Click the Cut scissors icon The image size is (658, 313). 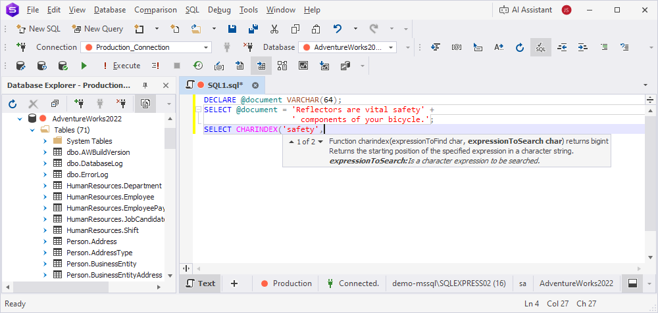pyautogui.click(x=274, y=29)
